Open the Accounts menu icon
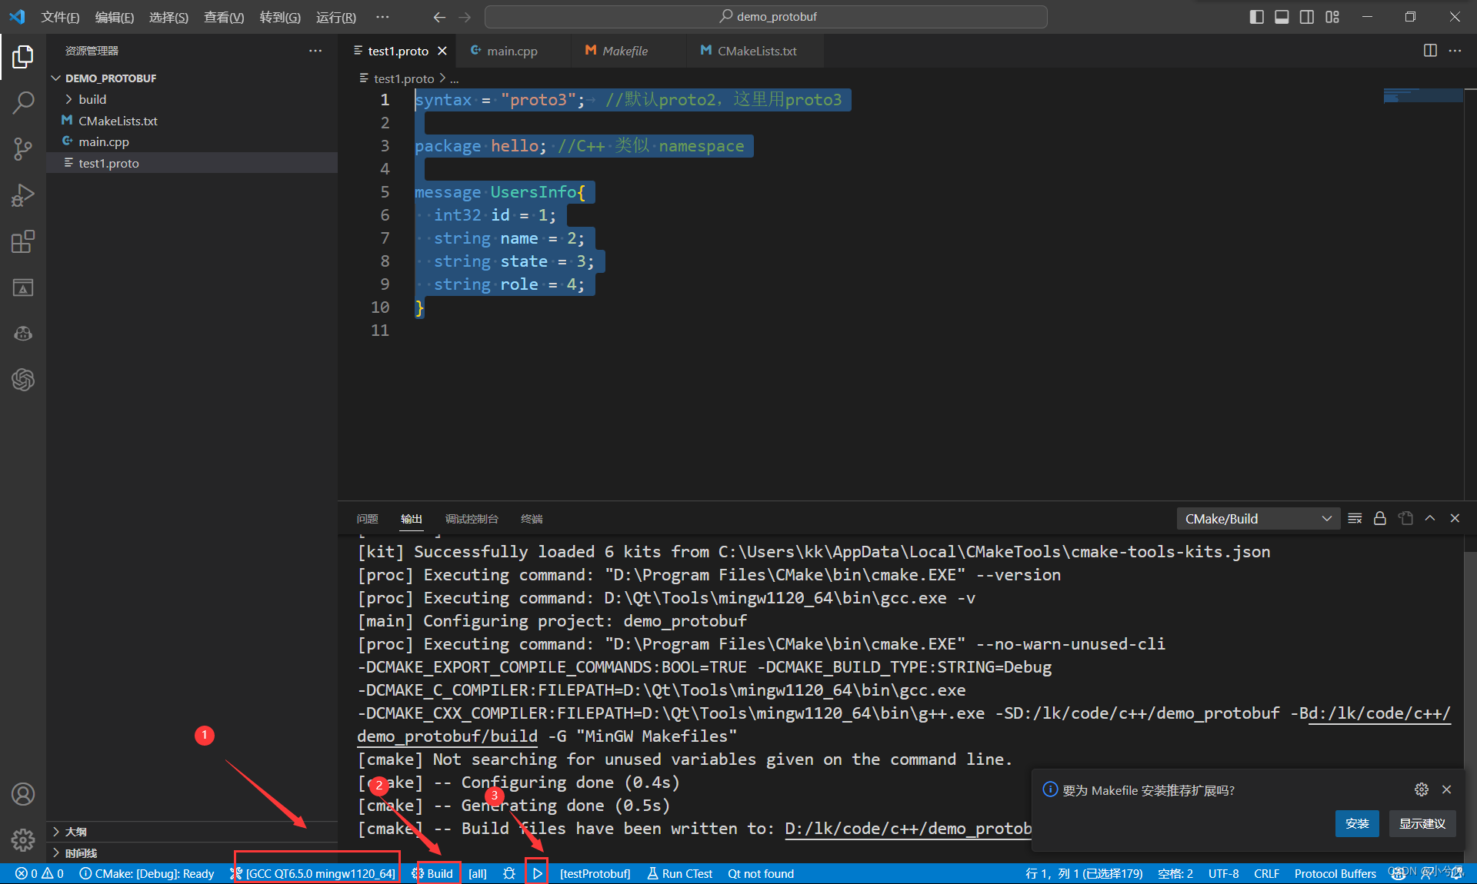Screen dimensions: 1477x884 click(x=23, y=794)
